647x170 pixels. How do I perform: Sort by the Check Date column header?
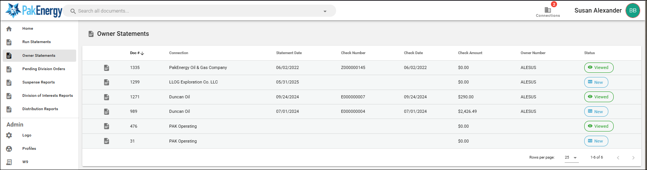point(413,53)
